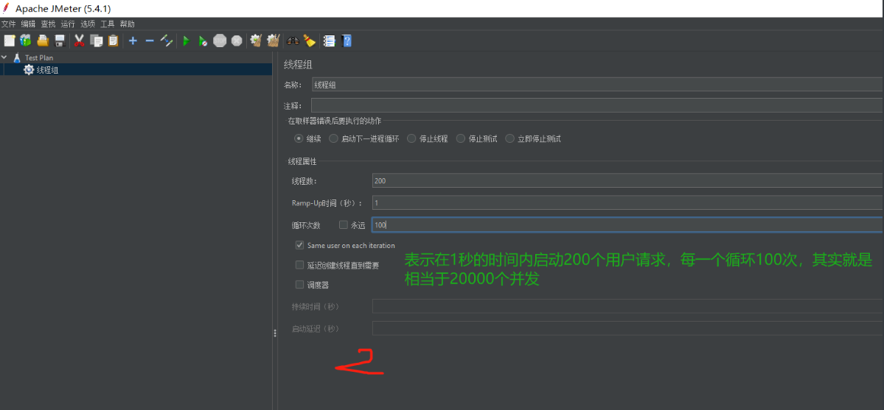Enable the 调度器 checkbox
Image resolution: width=884 pixels, height=410 pixels.
(x=300, y=285)
